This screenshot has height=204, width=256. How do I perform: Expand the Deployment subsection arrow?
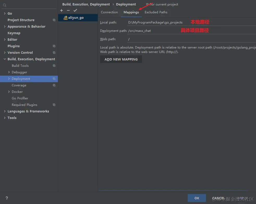coord(9,79)
